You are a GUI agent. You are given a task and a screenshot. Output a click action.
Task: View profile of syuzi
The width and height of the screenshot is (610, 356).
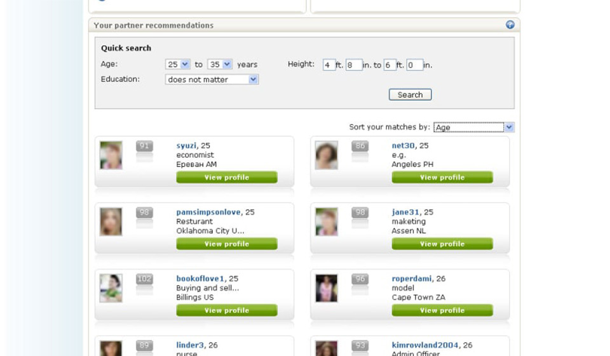(227, 178)
